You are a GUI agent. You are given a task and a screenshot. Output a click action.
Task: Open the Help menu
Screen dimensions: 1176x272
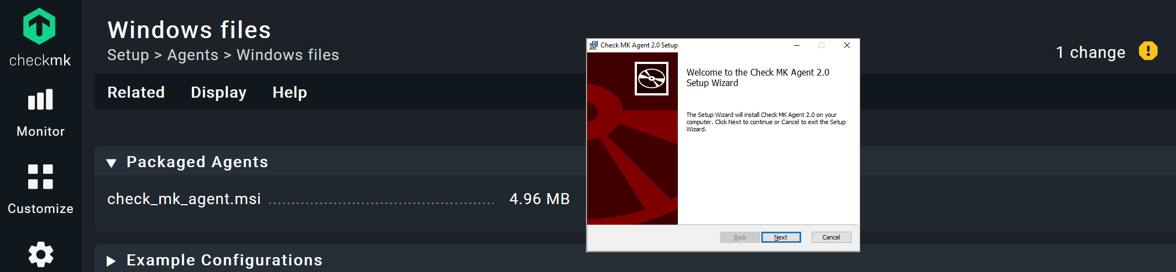289,92
